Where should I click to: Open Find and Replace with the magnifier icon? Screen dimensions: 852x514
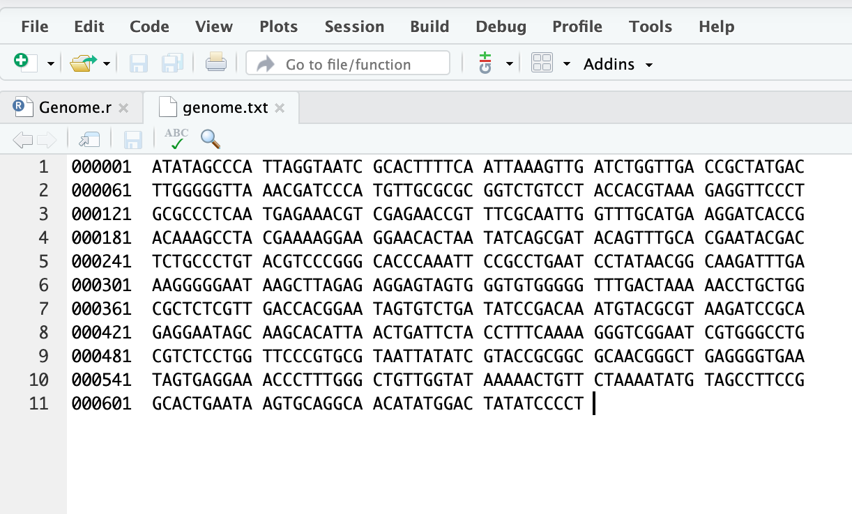tap(211, 138)
